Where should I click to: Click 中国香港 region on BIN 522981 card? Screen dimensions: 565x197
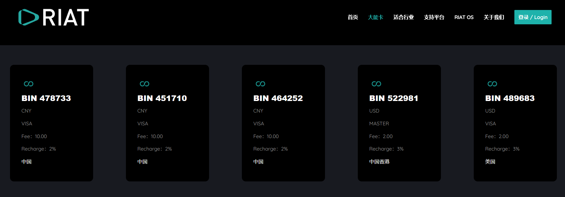point(379,162)
